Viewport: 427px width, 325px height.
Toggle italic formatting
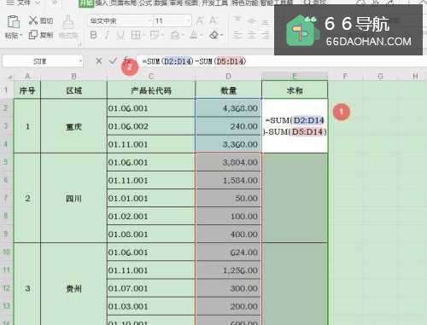point(107,35)
